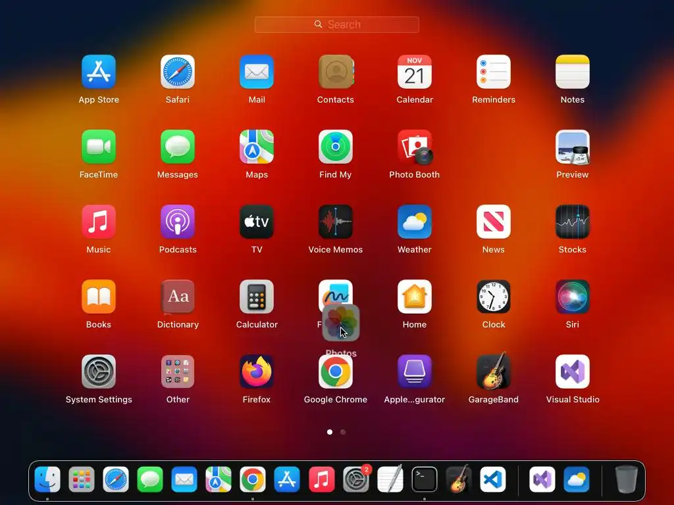This screenshot has height=505, width=674.
Task: Open Weather in the Launchpad grid
Action: pos(415,222)
